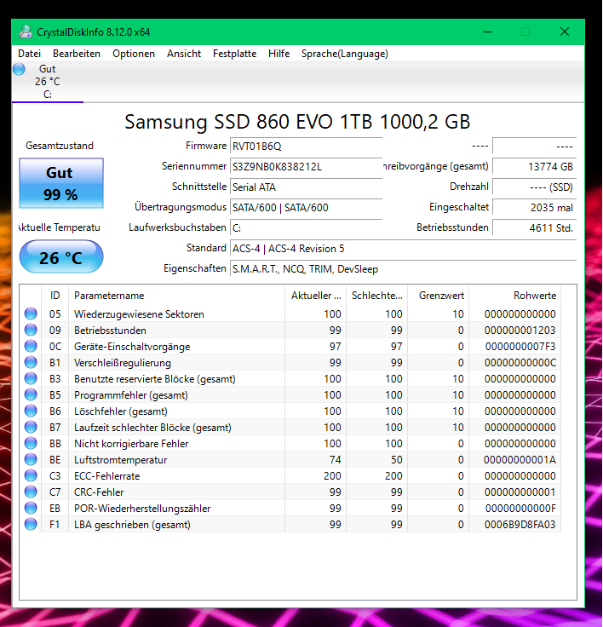Image resolution: width=603 pixels, height=627 pixels.
Task: Click status orb for CRC-Fehler row
Action: [31, 492]
